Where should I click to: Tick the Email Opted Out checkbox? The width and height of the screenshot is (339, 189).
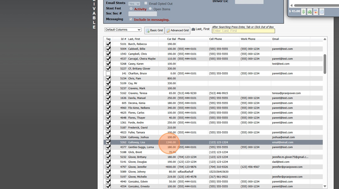[146, 3]
